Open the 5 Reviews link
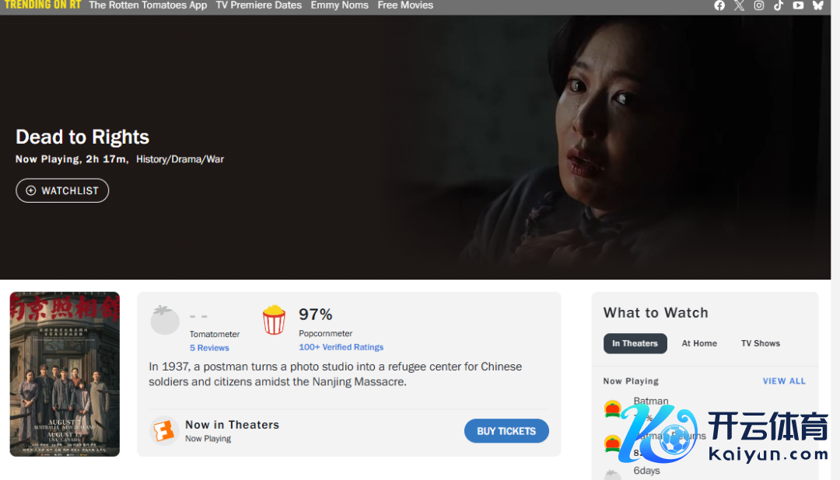The width and height of the screenshot is (840, 480). pos(209,348)
